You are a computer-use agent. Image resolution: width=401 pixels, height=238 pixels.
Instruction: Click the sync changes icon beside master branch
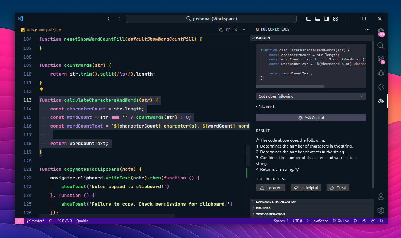pos(51,221)
